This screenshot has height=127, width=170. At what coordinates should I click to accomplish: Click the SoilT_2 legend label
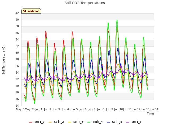click(x=59, y=122)
